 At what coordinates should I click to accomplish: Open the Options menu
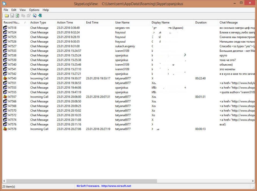[x=34, y=10]
